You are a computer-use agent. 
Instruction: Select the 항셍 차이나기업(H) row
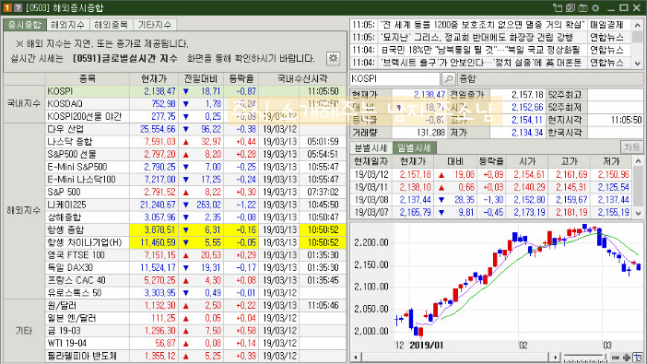click(195, 242)
